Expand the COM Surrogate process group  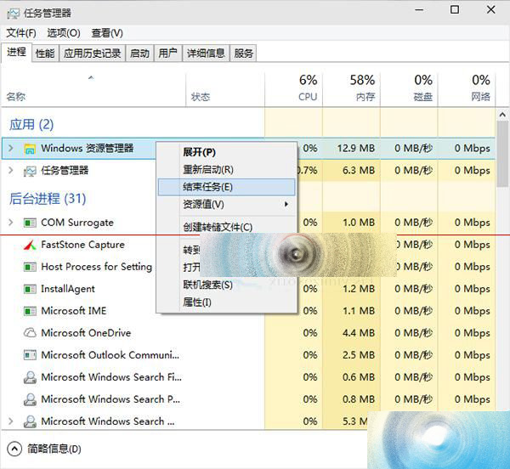pyautogui.click(x=11, y=223)
